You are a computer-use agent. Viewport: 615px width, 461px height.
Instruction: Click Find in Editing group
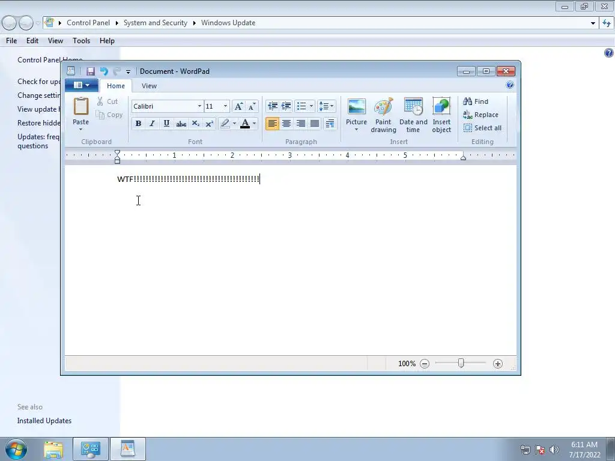[476, 101]
